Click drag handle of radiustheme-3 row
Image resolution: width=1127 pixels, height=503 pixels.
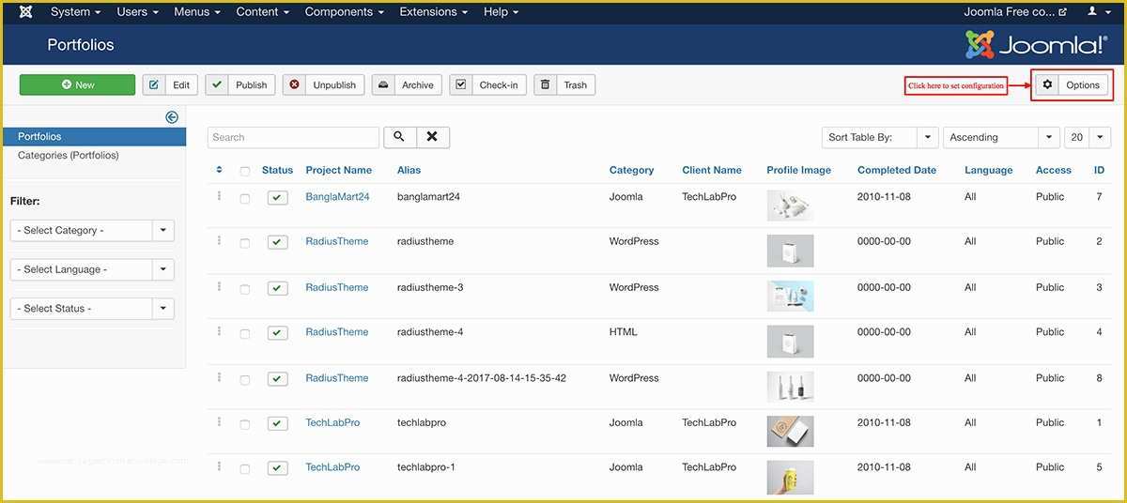pos(219,286)
